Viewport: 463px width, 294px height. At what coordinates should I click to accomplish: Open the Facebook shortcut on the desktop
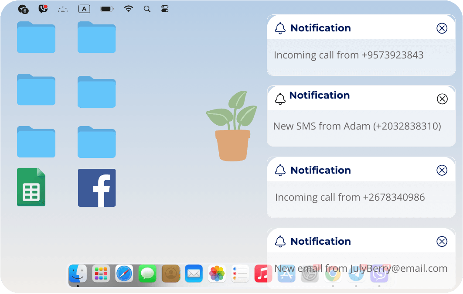click(96, 187)
